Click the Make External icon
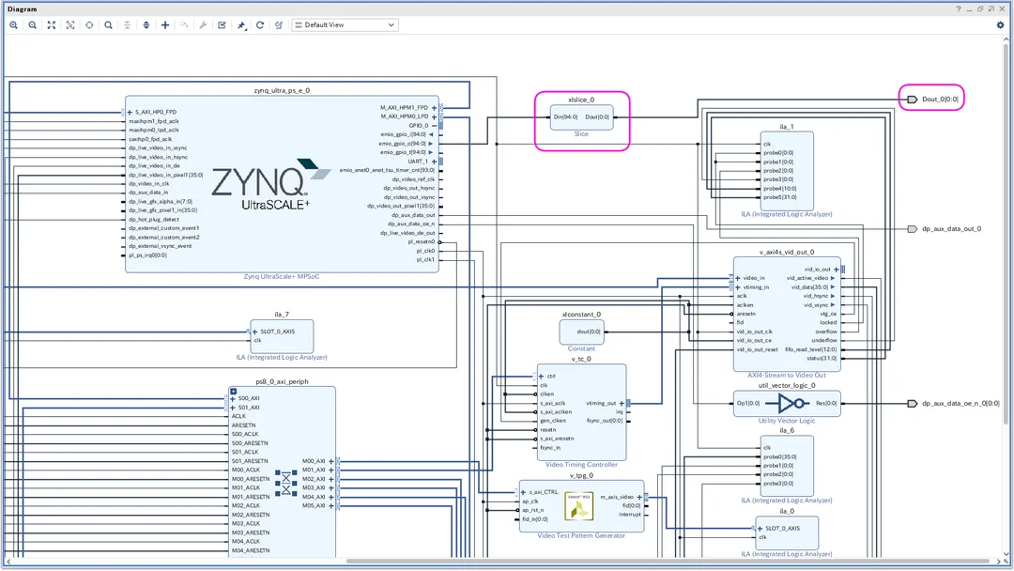Viewport: 1014px width, 571px height. click(x=184, y=25)
